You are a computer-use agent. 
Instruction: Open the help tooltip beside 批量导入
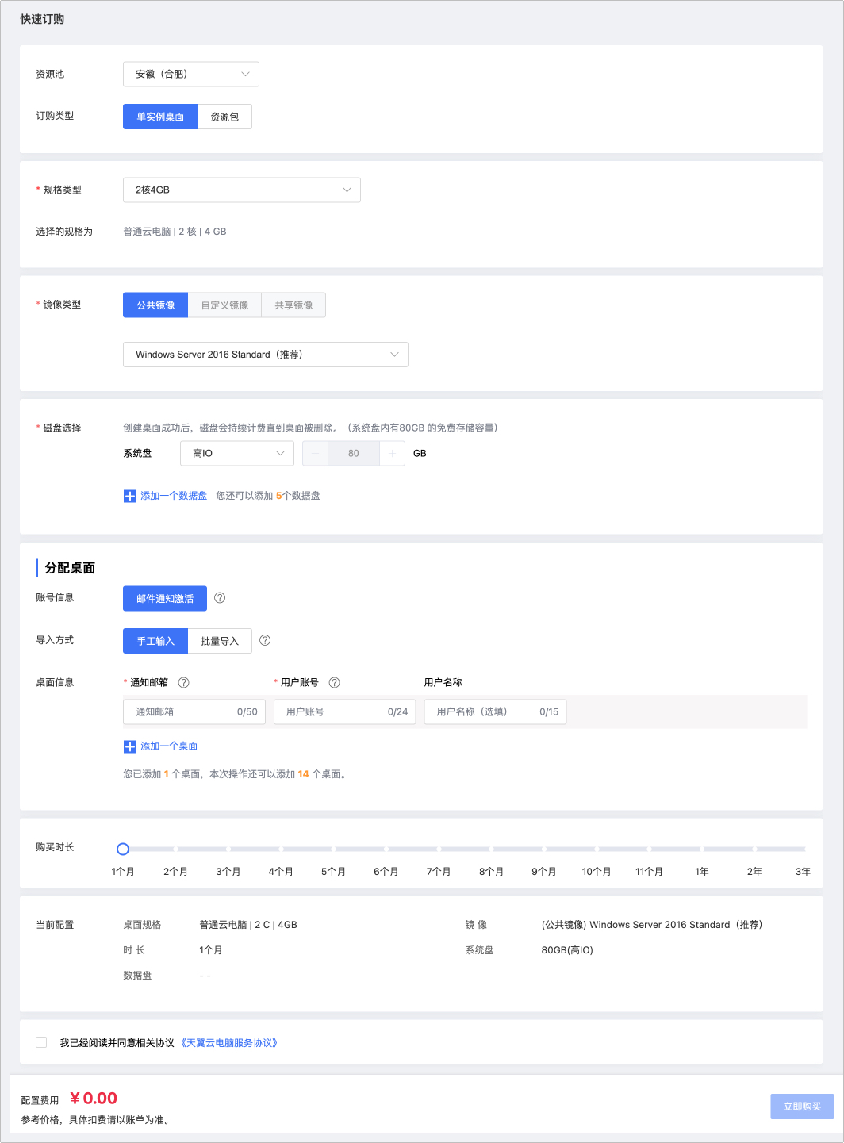265,640
